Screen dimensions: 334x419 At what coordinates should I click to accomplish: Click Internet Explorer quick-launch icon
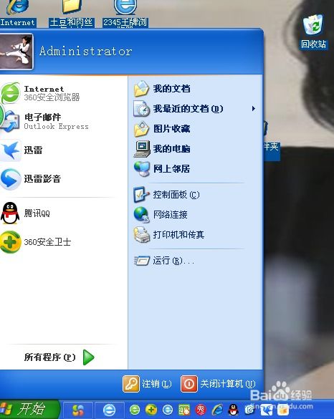[x=217, y=410]
